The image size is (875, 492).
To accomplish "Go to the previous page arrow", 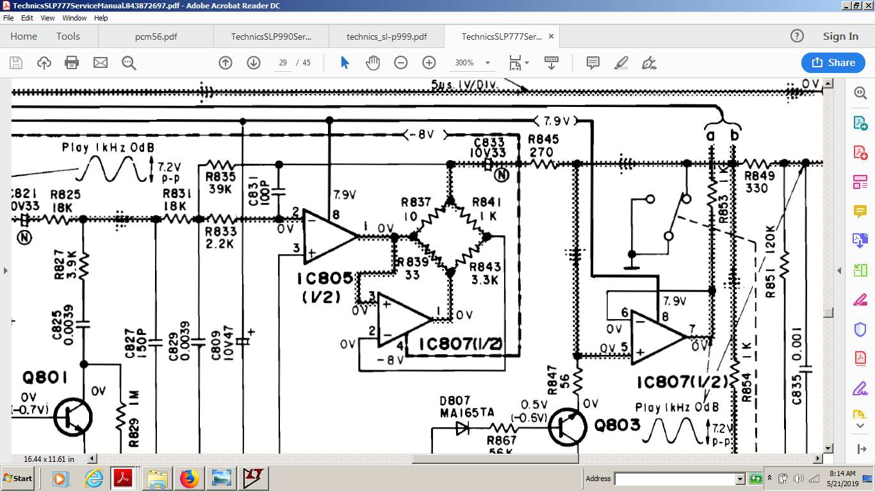I will coord(225,63).
